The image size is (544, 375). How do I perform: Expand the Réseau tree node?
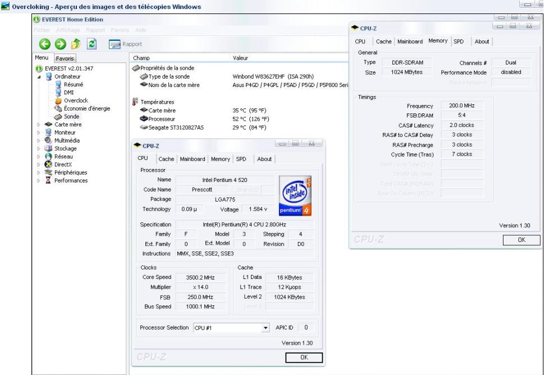[39, 157]
